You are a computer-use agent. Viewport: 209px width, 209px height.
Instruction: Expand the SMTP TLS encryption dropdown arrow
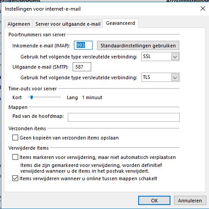[175, 77]
